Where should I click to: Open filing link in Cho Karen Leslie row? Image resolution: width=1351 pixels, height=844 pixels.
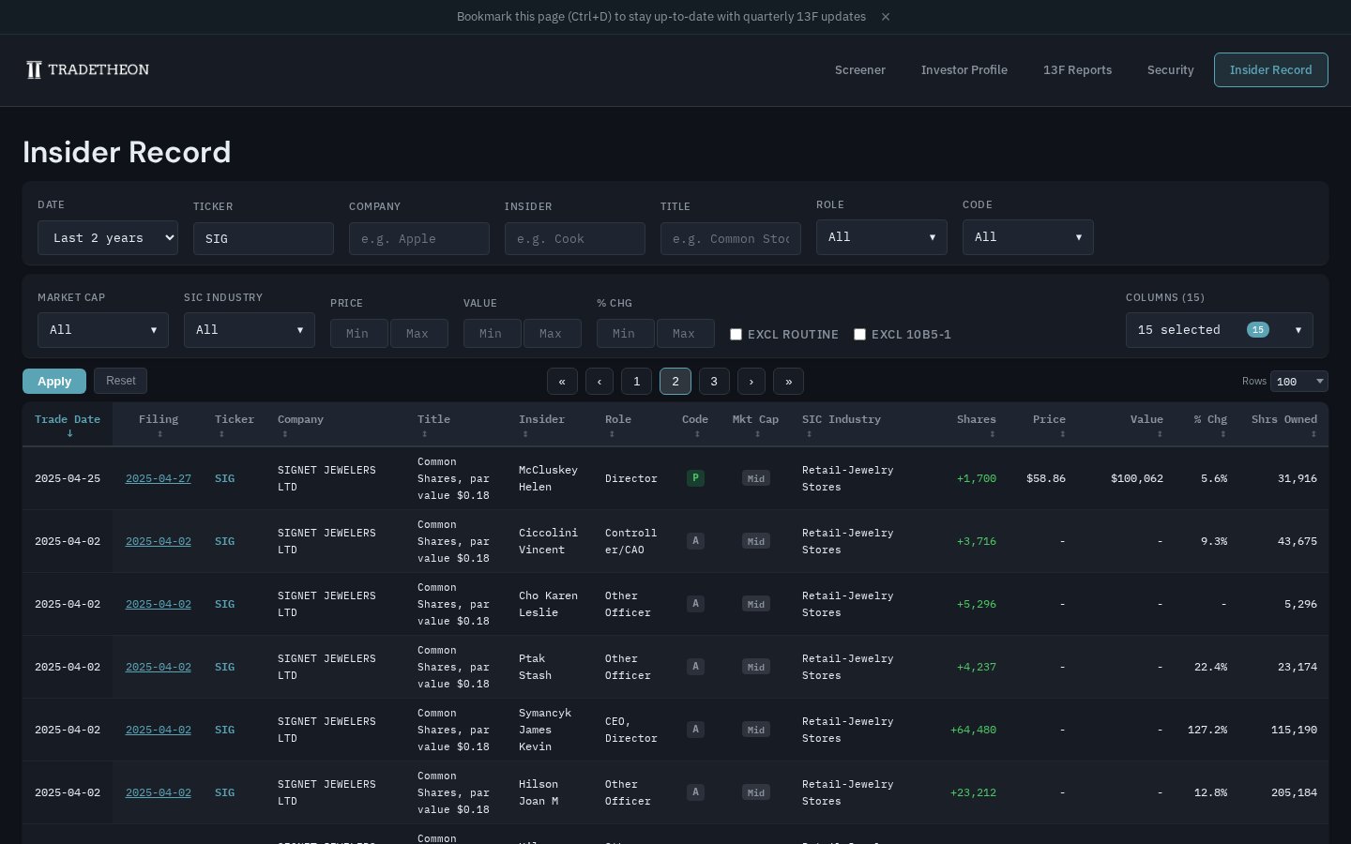[159, 604]
